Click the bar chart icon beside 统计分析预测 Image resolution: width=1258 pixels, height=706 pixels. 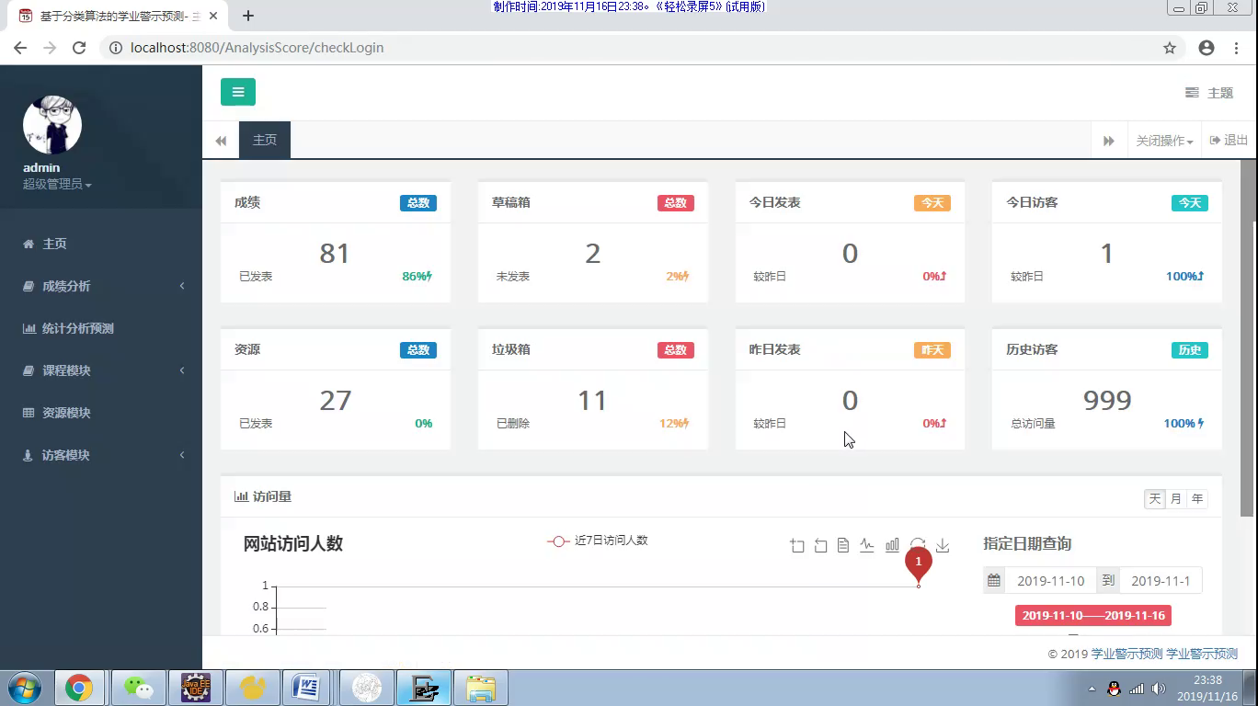point(29,328)
